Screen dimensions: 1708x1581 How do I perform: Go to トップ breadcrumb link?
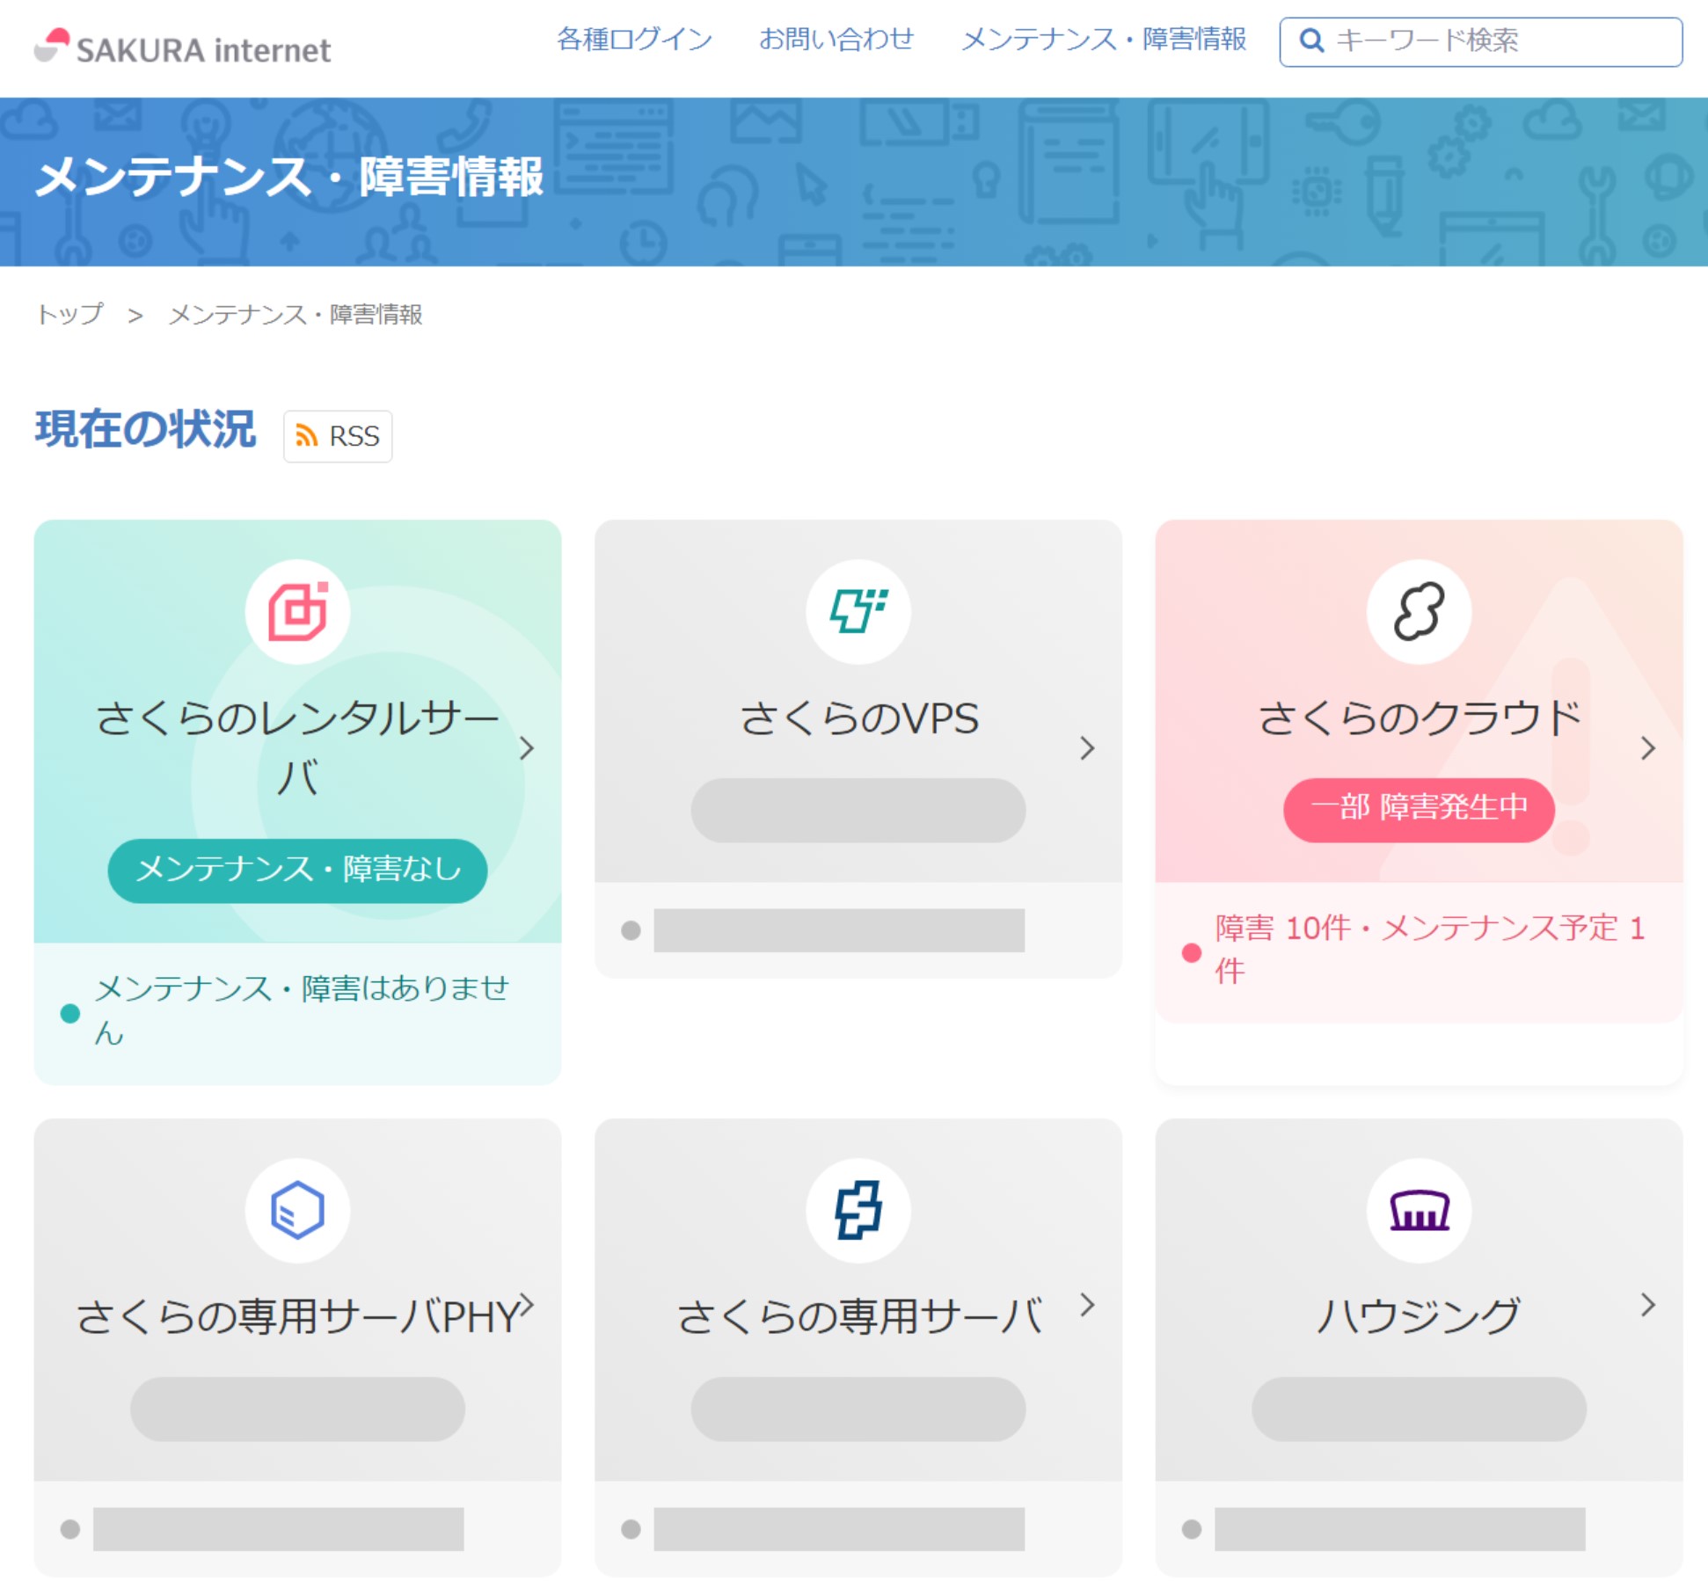[70, 314]
